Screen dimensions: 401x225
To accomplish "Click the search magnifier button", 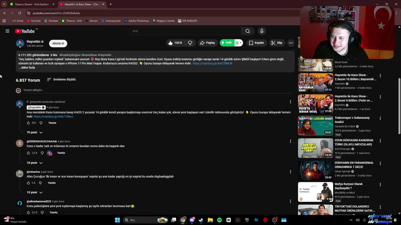I will click(247, 31).
